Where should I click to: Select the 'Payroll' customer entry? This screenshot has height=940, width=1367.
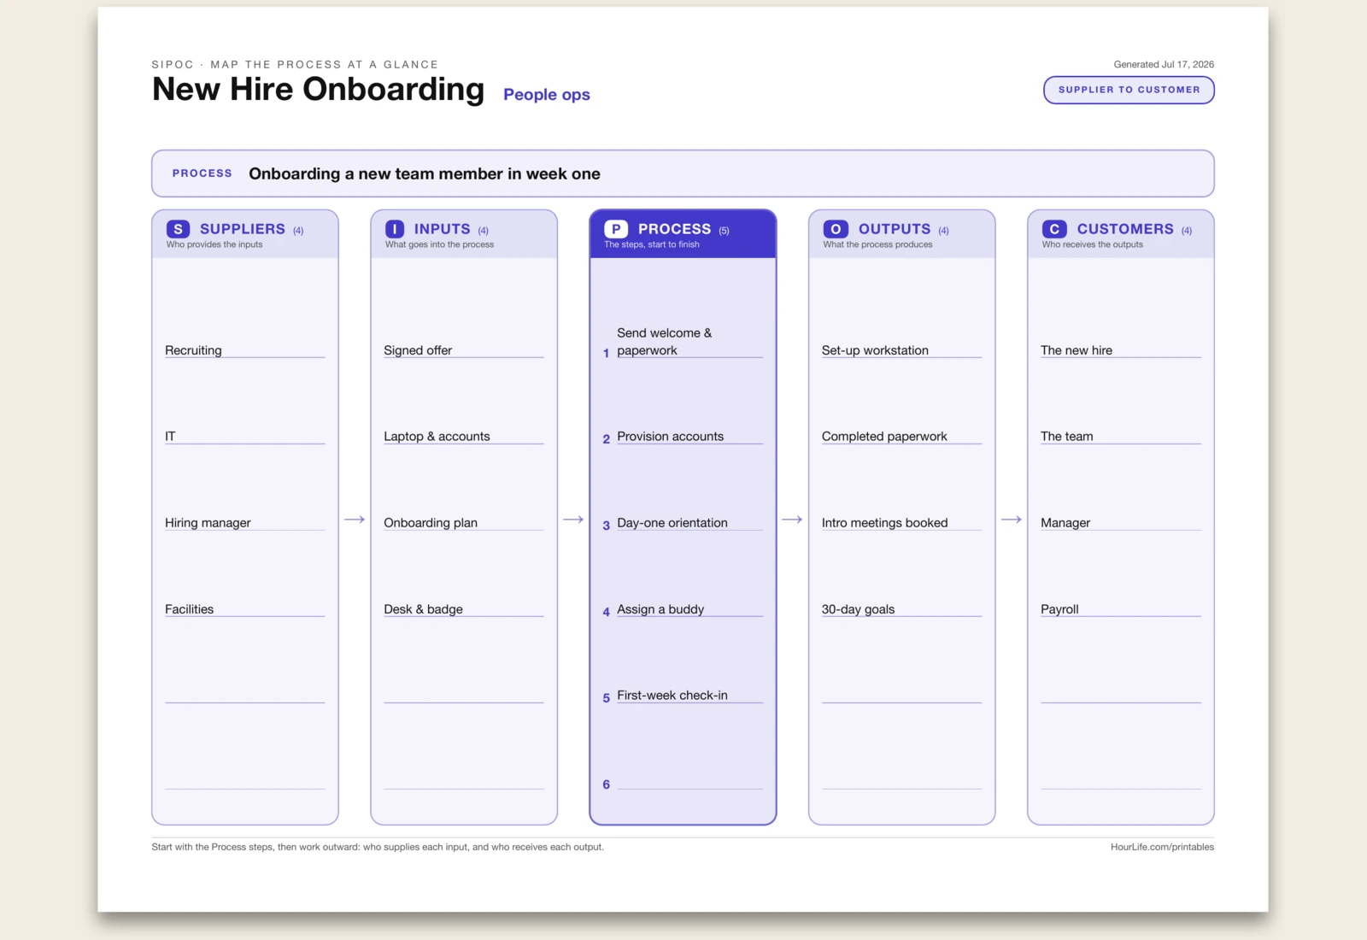[x=1059, y=609]
